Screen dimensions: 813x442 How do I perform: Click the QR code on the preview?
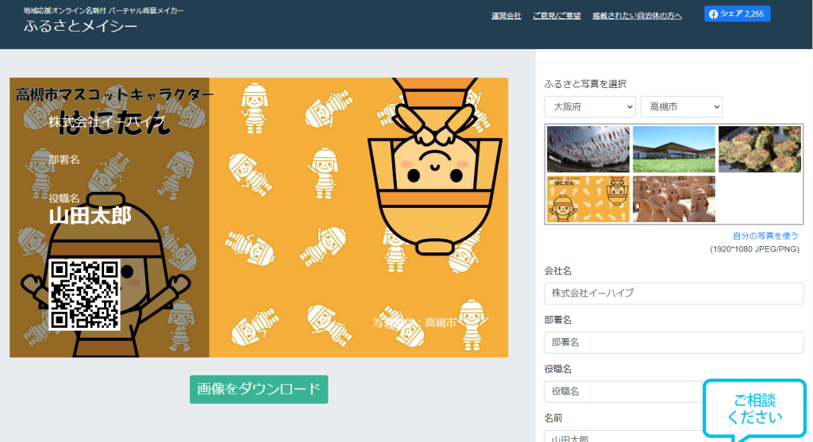pos(84,294)
